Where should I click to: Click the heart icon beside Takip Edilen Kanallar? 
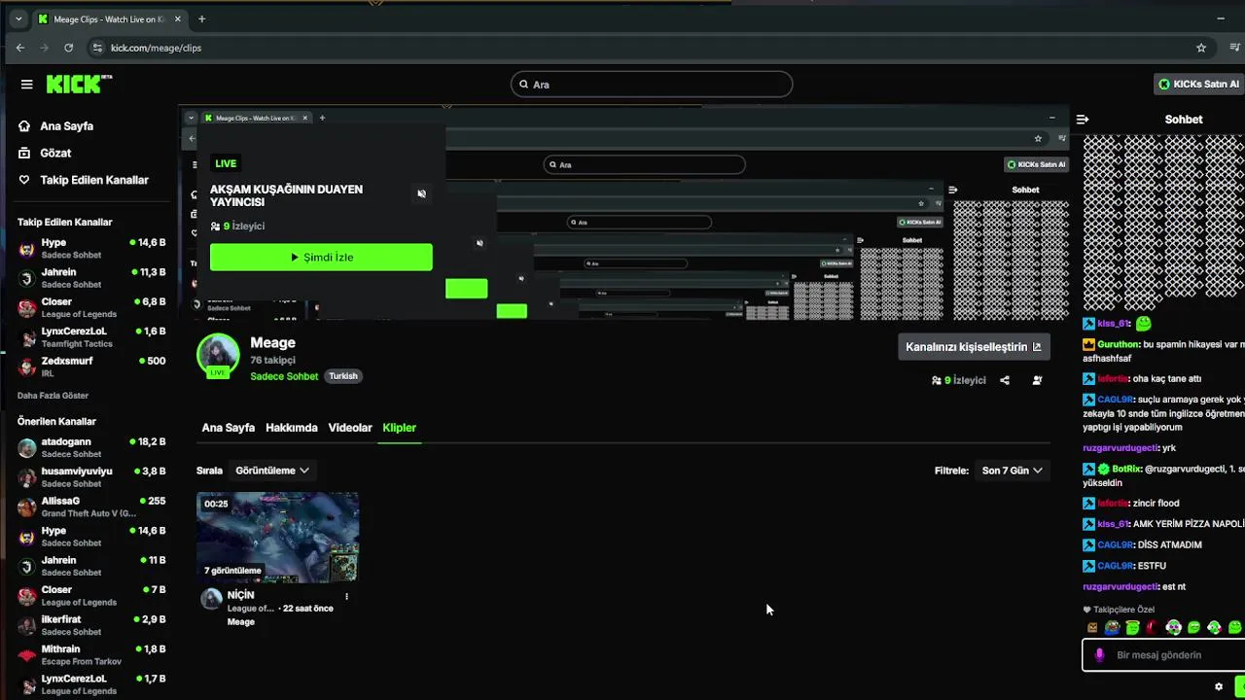pos(24,180)
